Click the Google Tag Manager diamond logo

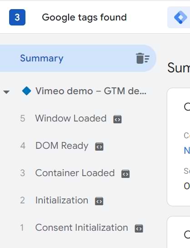tap(180, 17)
